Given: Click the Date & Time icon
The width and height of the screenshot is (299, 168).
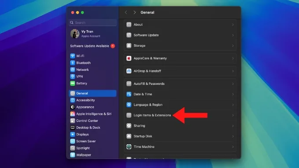Looking at the screenshot, I should coord(129,94).
